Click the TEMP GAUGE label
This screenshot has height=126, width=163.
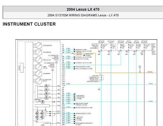[x=45, y=67]
